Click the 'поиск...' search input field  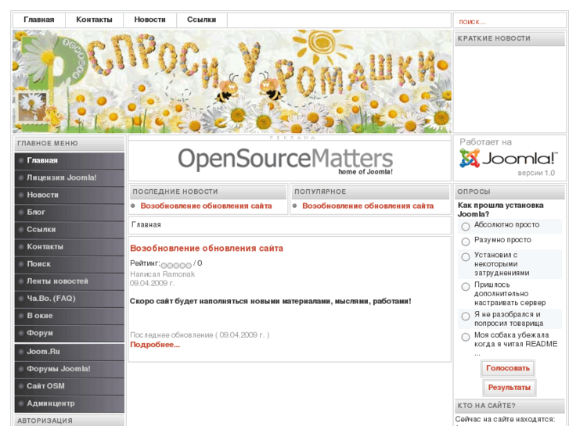[x=508, y=22]
